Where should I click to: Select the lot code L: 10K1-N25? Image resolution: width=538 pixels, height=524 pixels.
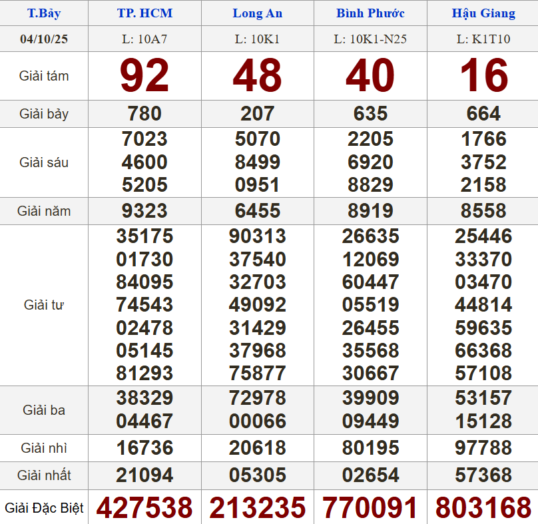(370, 39)
